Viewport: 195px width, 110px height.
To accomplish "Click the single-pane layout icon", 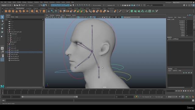I will coord(2,48).
